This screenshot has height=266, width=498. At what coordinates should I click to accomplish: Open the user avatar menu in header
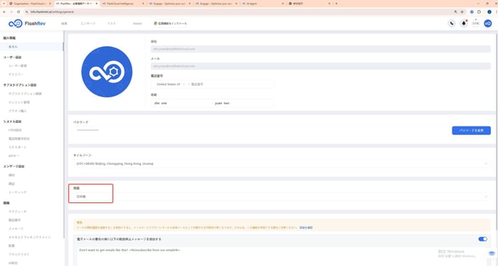tap(488, 23)
